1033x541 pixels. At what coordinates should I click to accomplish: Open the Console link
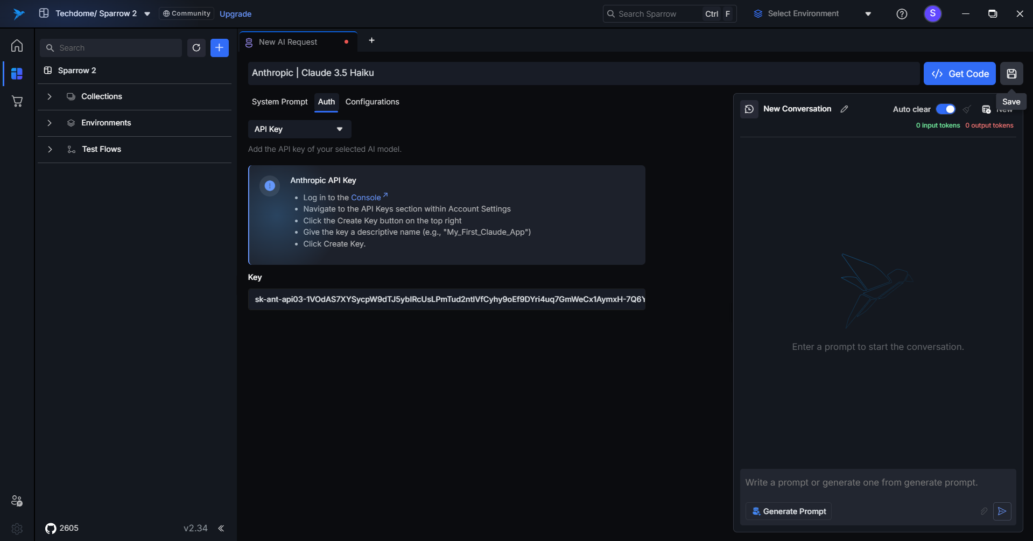point(366,198)
